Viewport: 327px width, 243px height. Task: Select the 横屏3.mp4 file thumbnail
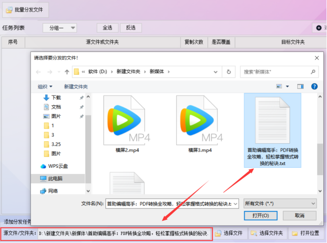coord(200,124)
